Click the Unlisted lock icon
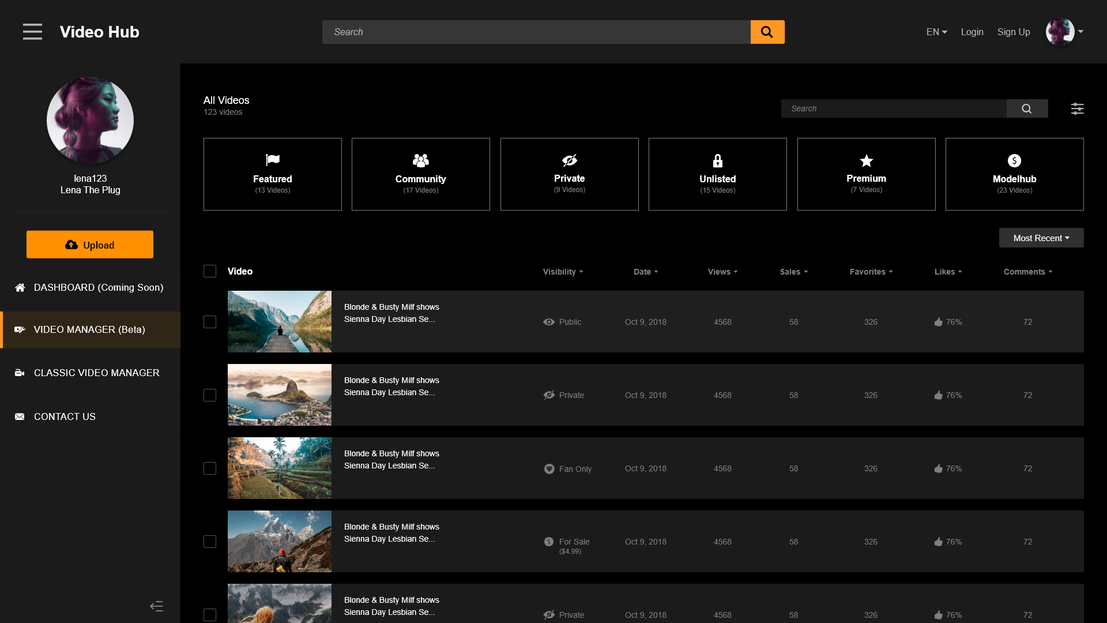 718,160
